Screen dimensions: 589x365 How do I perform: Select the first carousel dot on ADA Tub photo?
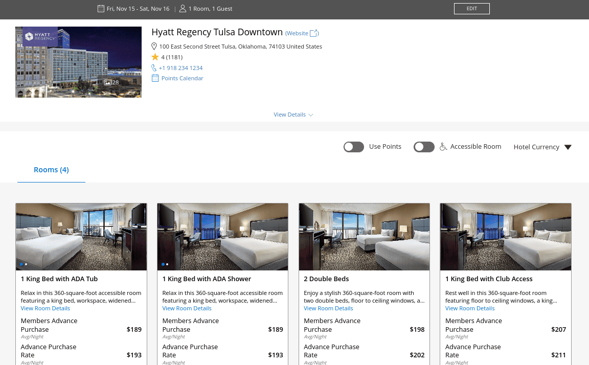(21, 264)
